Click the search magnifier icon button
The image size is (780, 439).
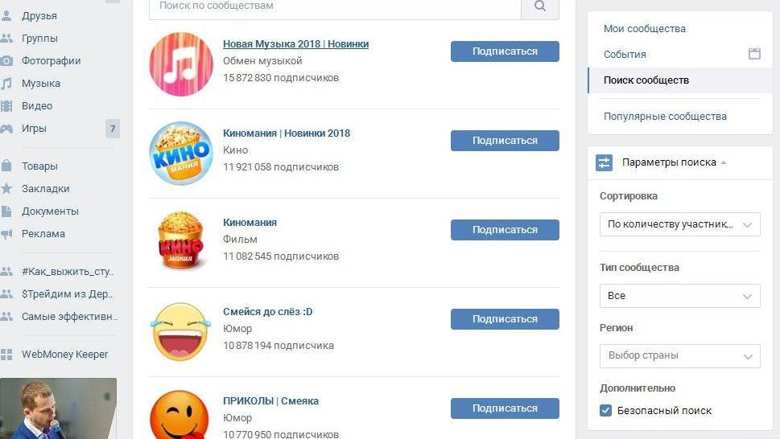pyautogui.click(x=540, y=7)
